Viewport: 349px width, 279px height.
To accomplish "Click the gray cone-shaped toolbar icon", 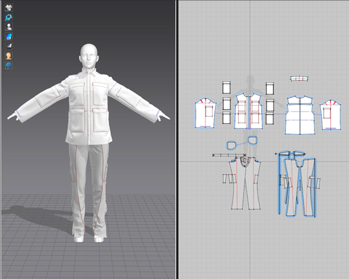I will 9,46.
